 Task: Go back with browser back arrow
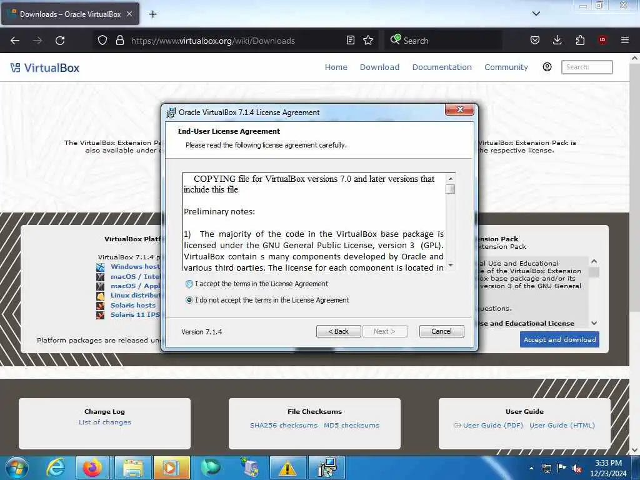click(x=15, y=41)
